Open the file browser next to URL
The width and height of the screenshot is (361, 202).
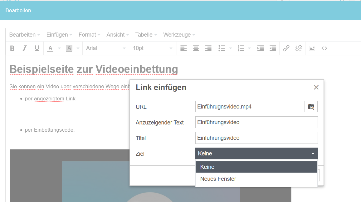pos(311,106)
